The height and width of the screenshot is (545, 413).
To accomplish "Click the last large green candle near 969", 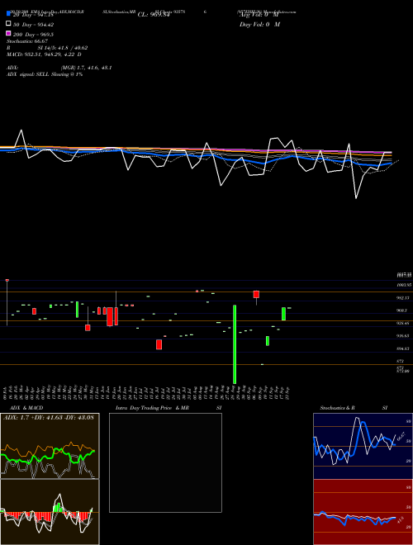I will [283, 314].
